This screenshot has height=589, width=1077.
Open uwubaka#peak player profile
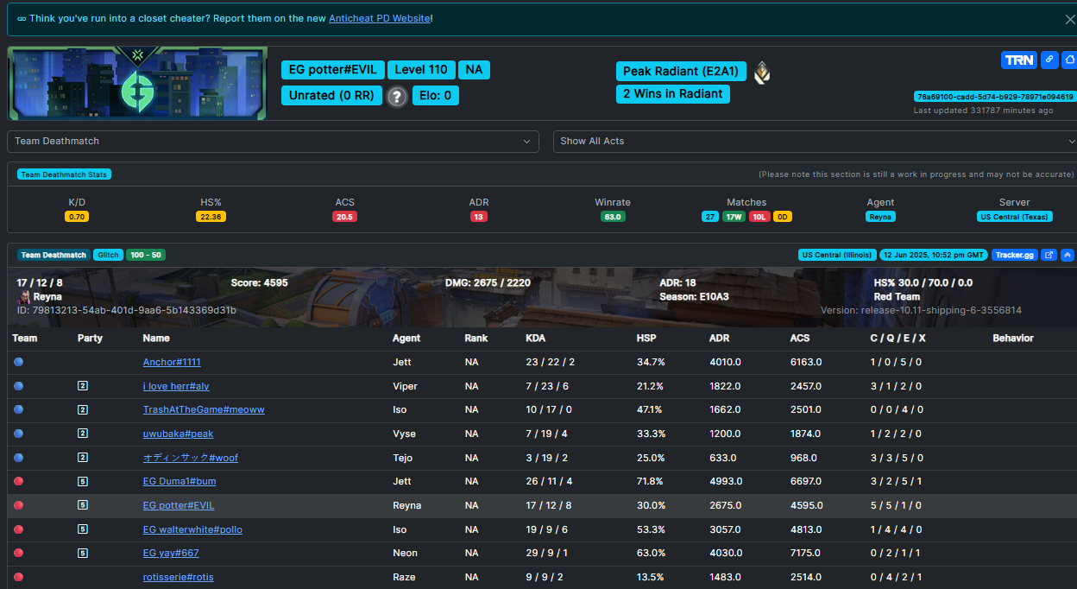click(x=178, y=434)
